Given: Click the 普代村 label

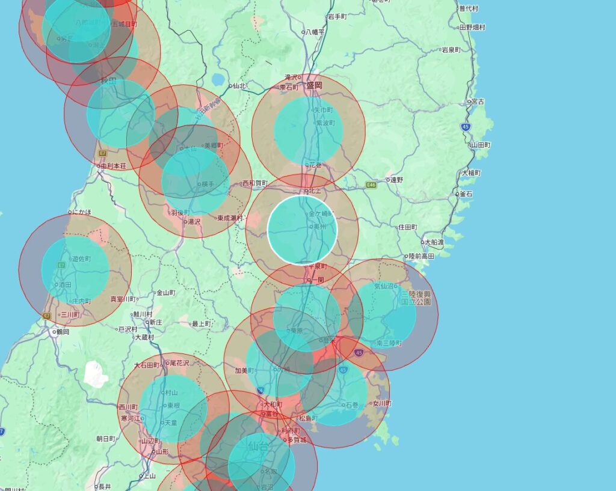Looking at the screenshot, I should (467, 8).
